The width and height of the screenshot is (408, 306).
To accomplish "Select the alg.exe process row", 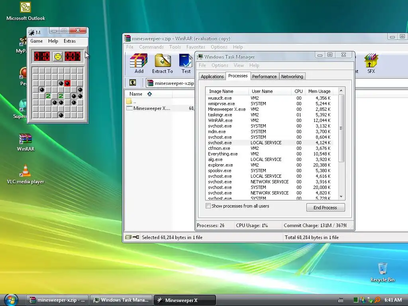I will tap(269, 159).
